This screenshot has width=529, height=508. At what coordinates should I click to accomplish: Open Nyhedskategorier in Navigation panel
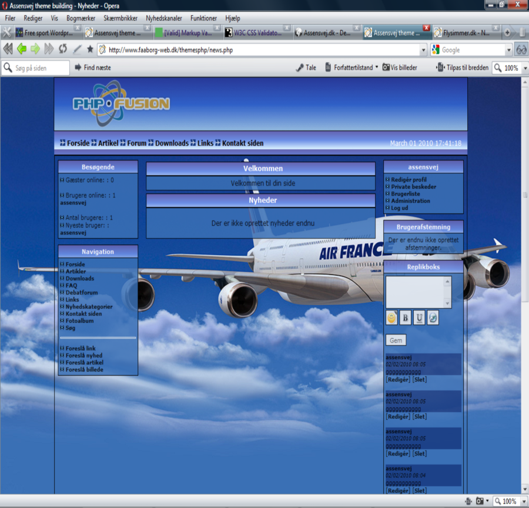click(x=89, y=306)
